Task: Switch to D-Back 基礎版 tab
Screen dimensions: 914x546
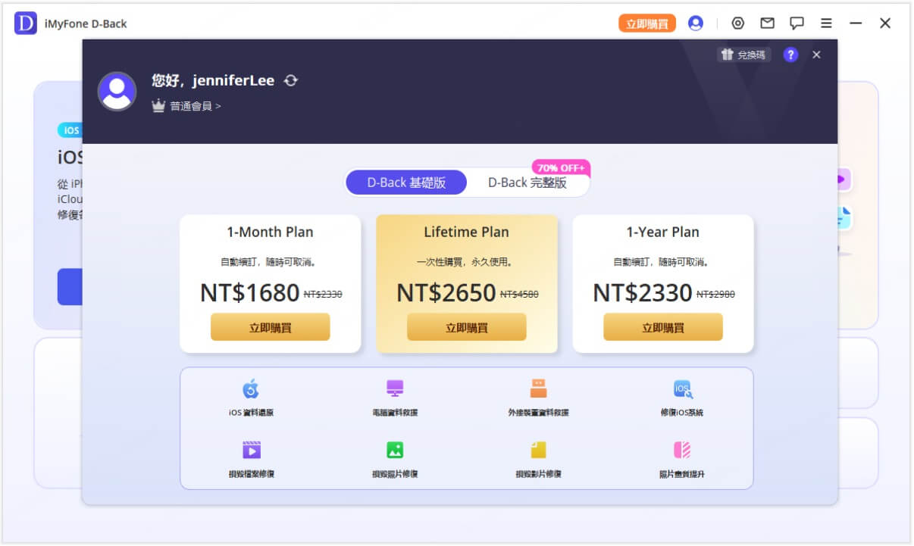Action: click(406, 183)
